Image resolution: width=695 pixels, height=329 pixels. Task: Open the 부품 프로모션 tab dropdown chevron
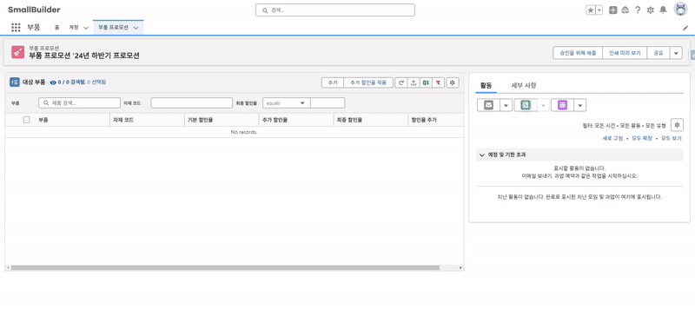(x=136, y=28)
